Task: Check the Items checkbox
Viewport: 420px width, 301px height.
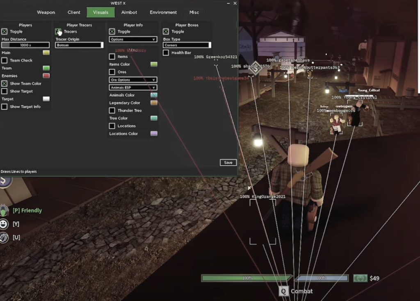Action: (112, 57)
